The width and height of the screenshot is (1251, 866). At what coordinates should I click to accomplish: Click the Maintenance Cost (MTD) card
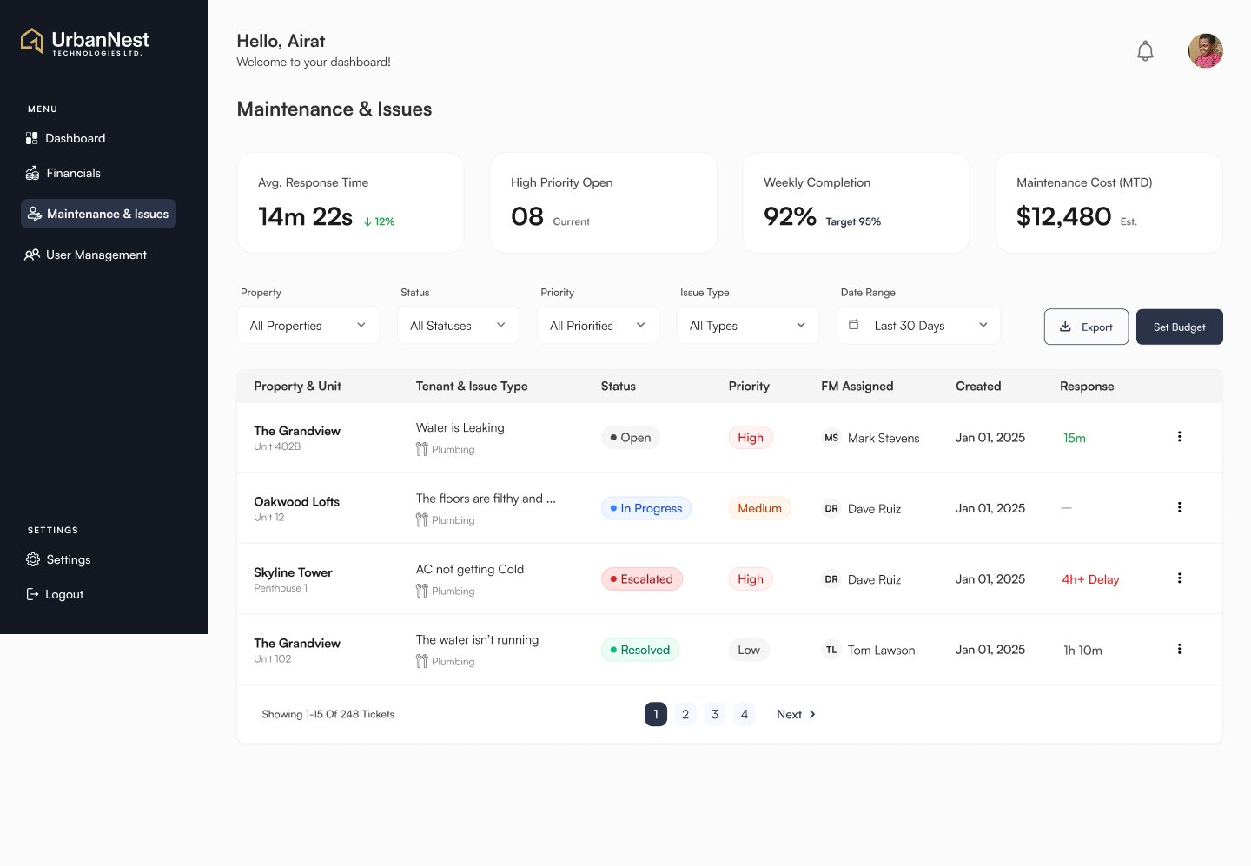[1109, 203]
